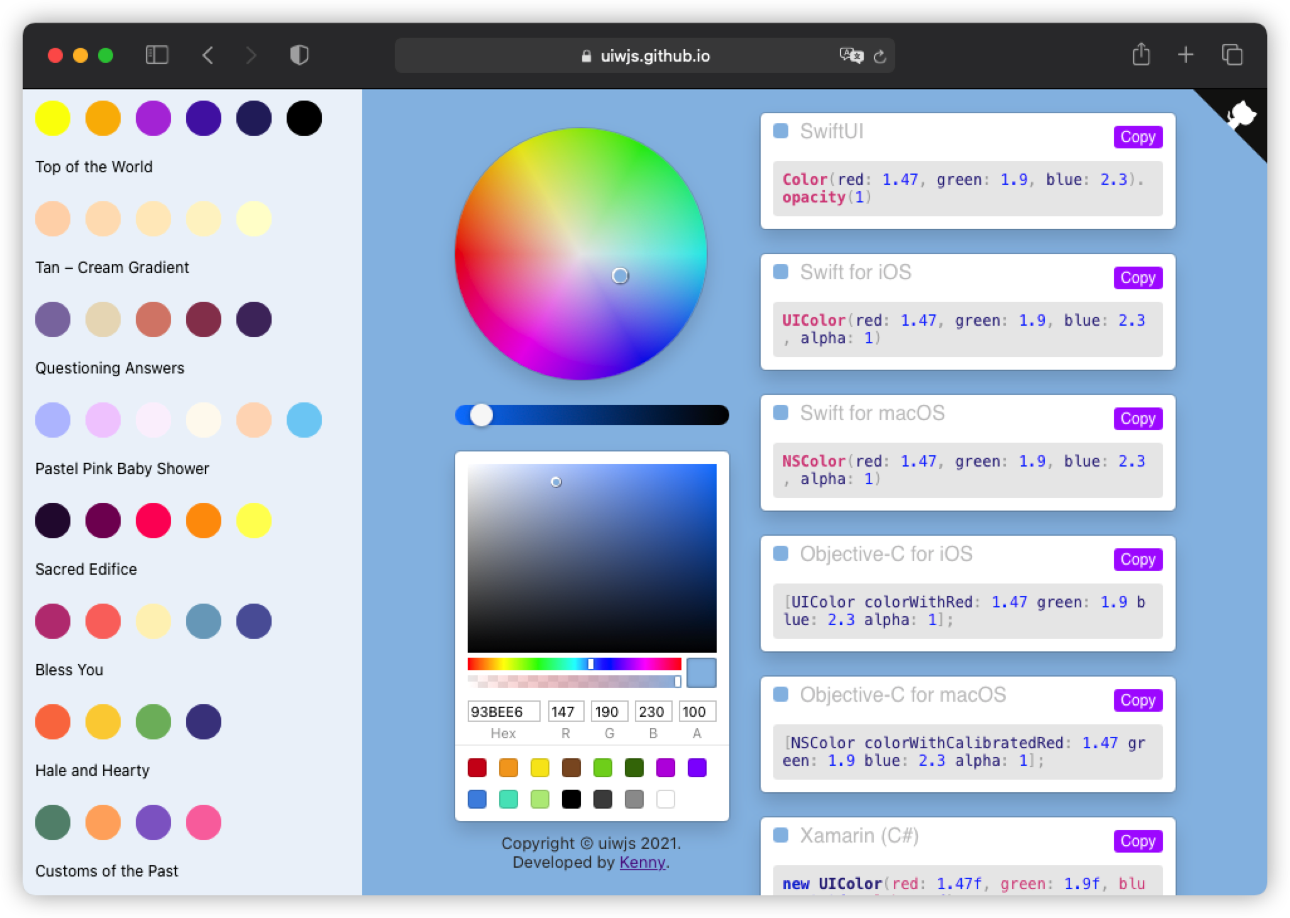Open a new tab with the plus icon

pyautogui.click(x=1186, y=55)
